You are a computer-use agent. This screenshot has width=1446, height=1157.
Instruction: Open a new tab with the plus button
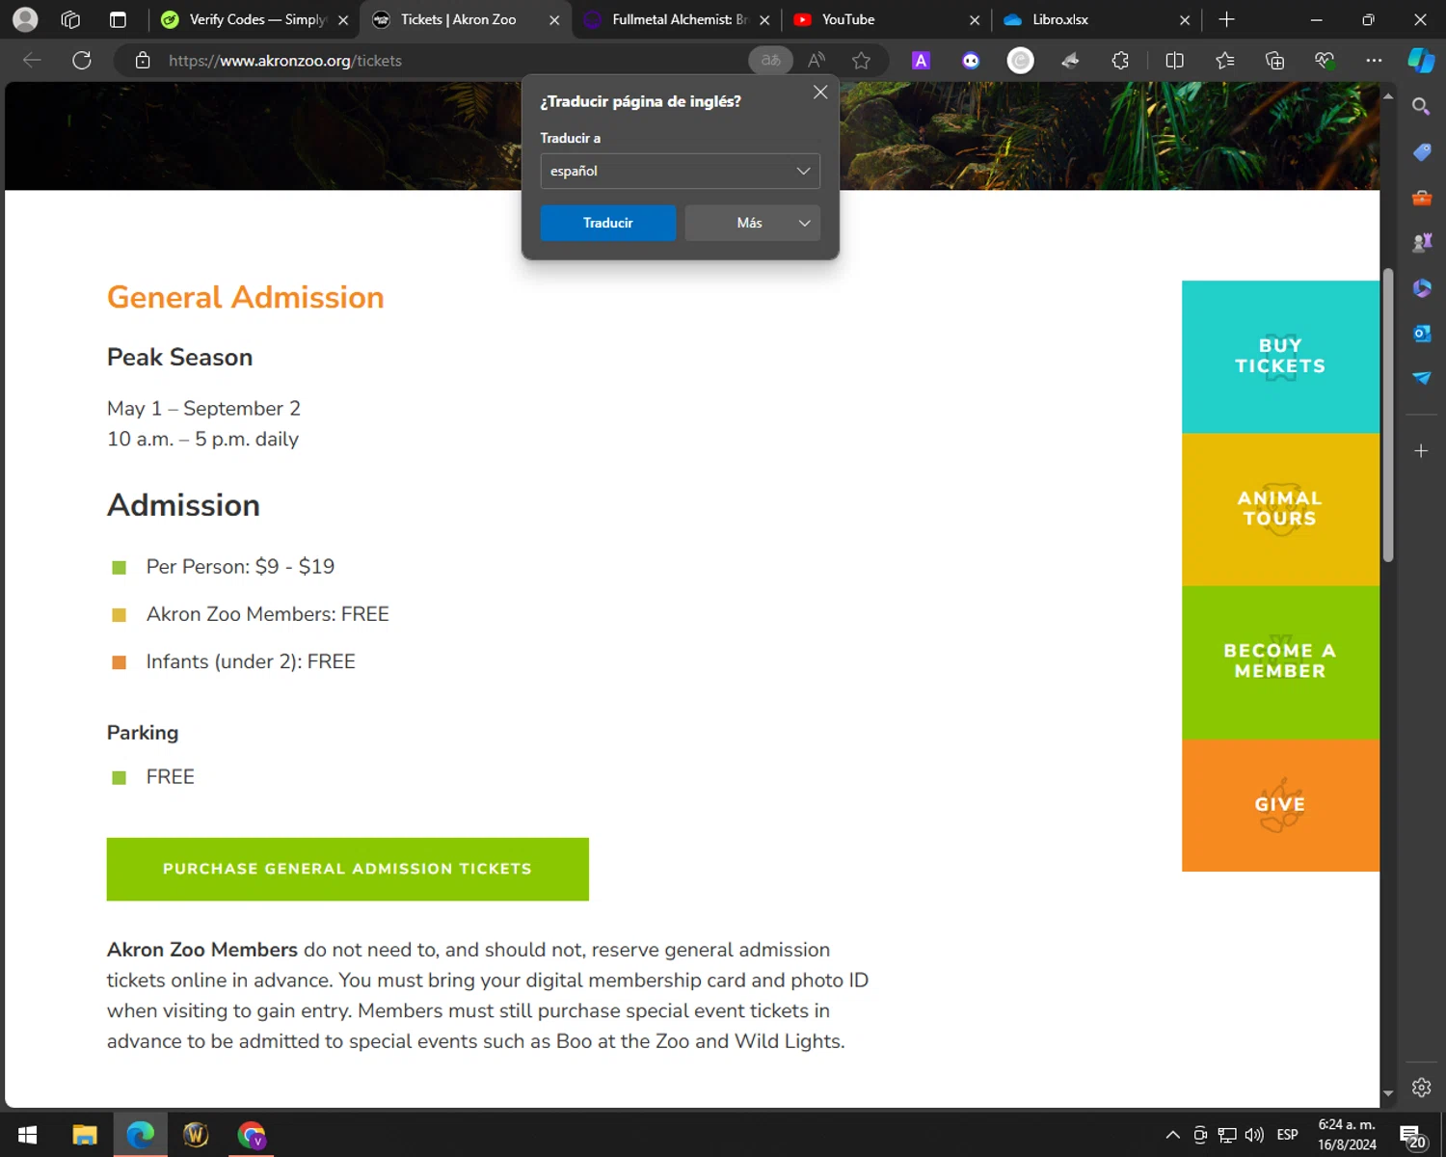(x=1226, y=19)
